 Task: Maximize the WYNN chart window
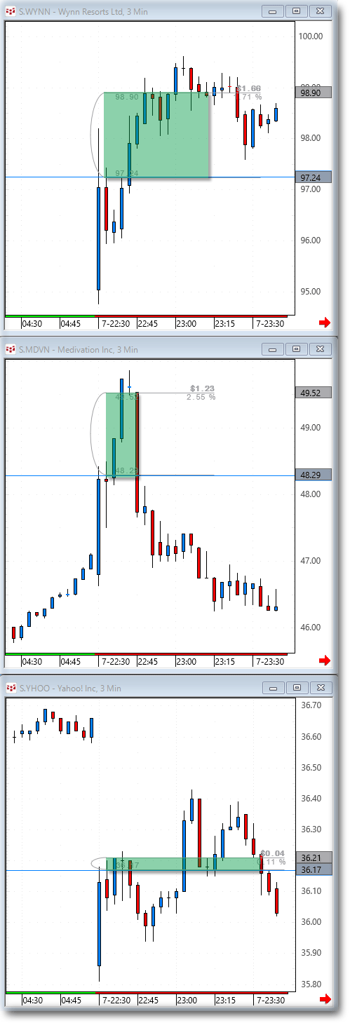(x=297, y=11)
